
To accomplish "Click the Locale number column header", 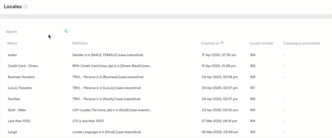I will click(x=261, y=43).
